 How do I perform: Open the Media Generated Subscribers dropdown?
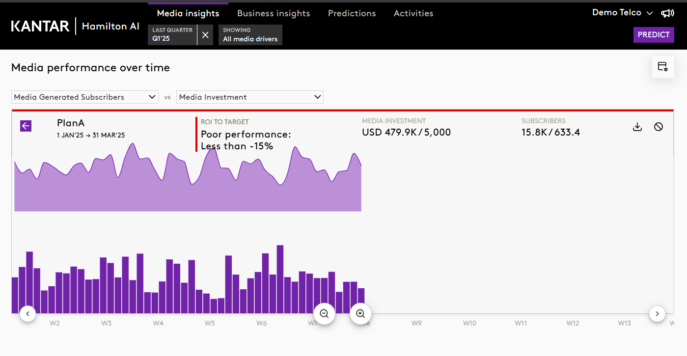coord(85,97)
